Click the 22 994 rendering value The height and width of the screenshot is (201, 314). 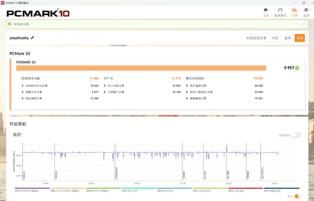258,92
